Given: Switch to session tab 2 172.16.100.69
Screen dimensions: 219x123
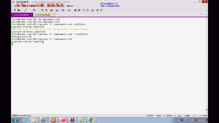Looking at the screenshot, I should 44,15.
